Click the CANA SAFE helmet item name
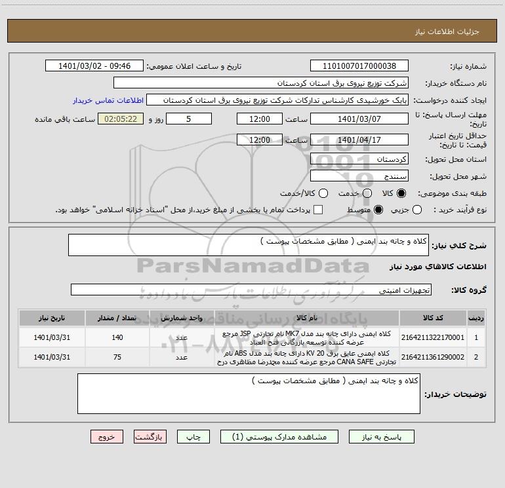The height and width of the screenshot is (488, 505). [x=307, y=358]
